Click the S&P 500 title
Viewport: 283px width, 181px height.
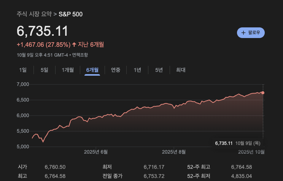70,14
